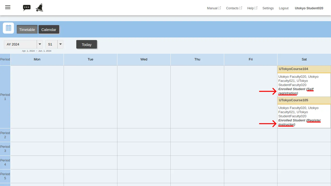Screen dimensions: 331x186
Task: Click the external-link icon beside Manual
Action: pyautogui.click(x=220, y=8)
